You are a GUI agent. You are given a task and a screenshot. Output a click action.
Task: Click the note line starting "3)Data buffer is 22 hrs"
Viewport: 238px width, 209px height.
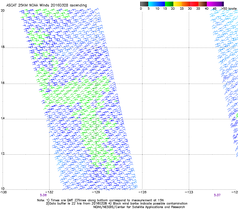[116, 204]
